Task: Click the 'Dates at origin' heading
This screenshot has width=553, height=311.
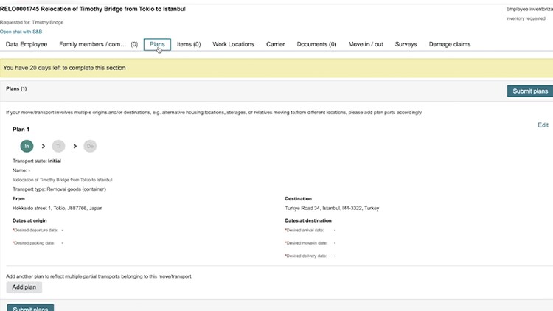Action: click(29, 221)
